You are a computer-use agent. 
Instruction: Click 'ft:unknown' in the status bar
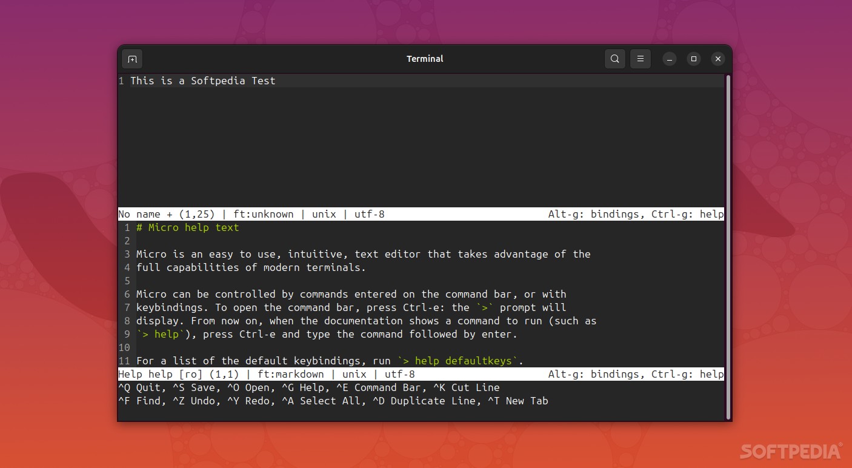(264, 214)
